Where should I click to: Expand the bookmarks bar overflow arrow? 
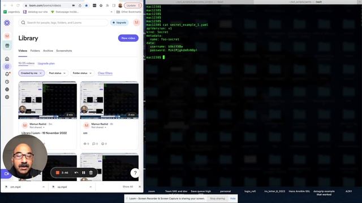pyautogui.click(x=111, y=12)
